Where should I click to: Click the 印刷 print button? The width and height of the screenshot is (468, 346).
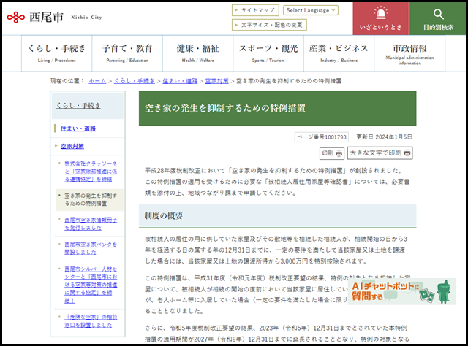coord(331,153)
